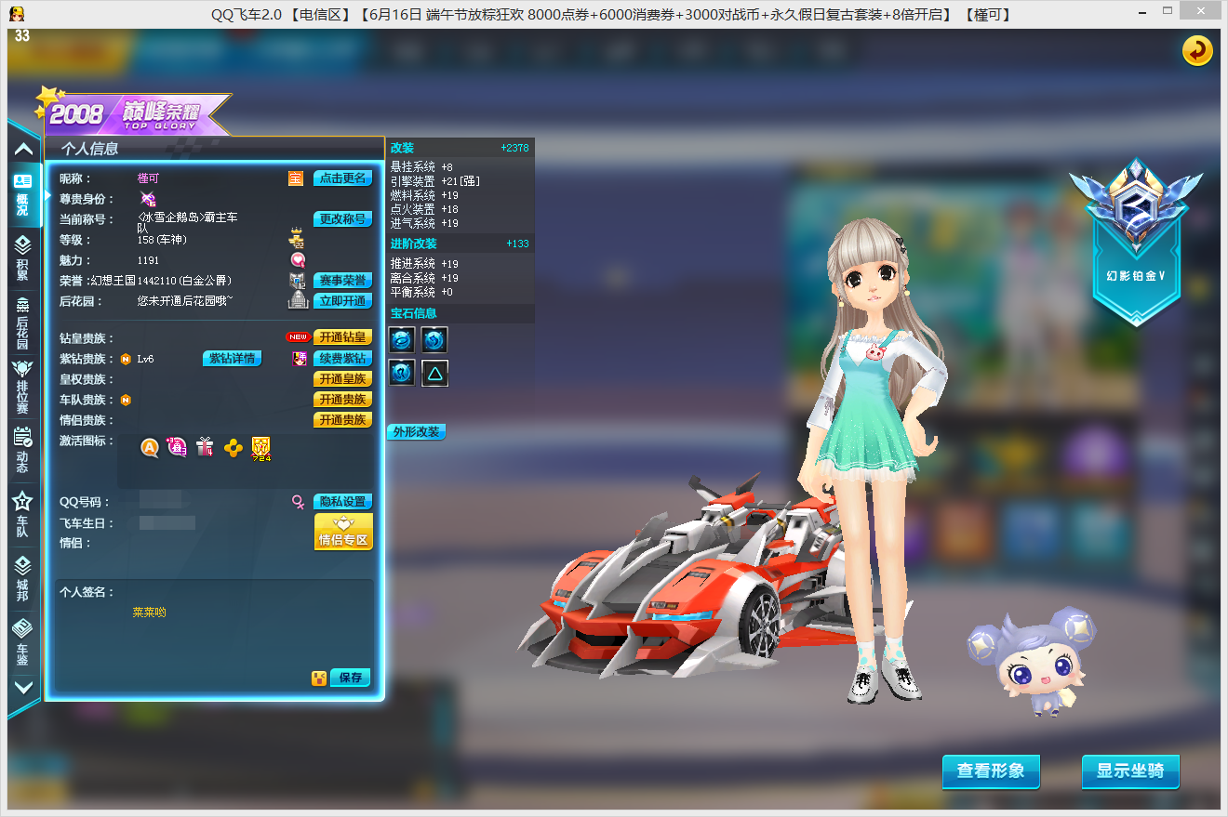Click the annual purple diamond icon
Image resolution: width=1228 pixels, height=817 pixels.
click(299, 359)
